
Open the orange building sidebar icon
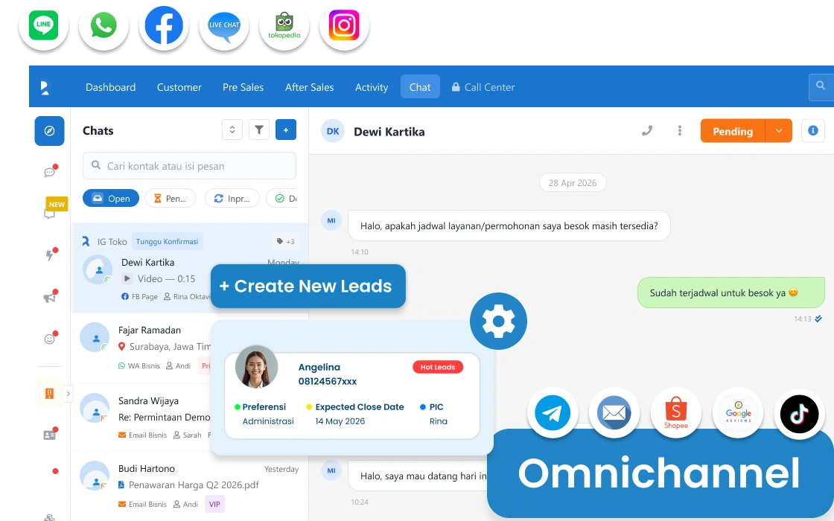pos(49,394)
